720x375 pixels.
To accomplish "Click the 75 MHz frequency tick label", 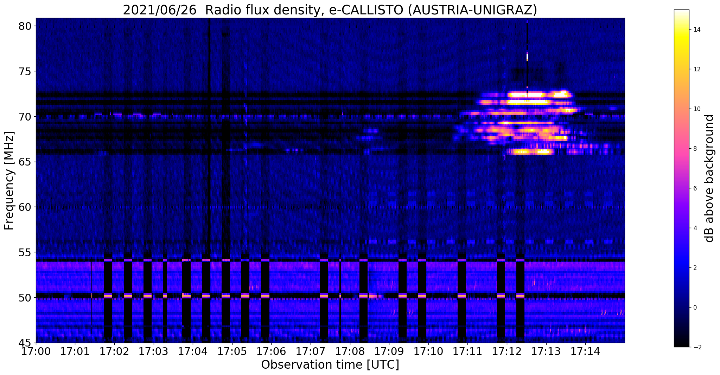I will pyautogui.click(x=26, y=72).
